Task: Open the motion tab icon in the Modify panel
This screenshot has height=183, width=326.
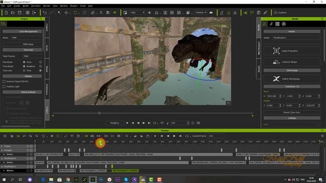Action: pos(271,24)
